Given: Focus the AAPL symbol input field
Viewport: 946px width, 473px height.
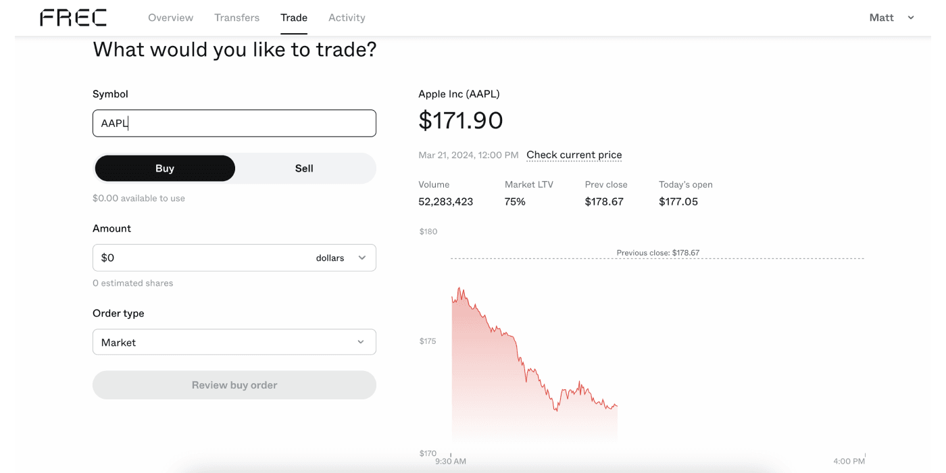Looking at the screenshot, I should (x=234, y=123).
